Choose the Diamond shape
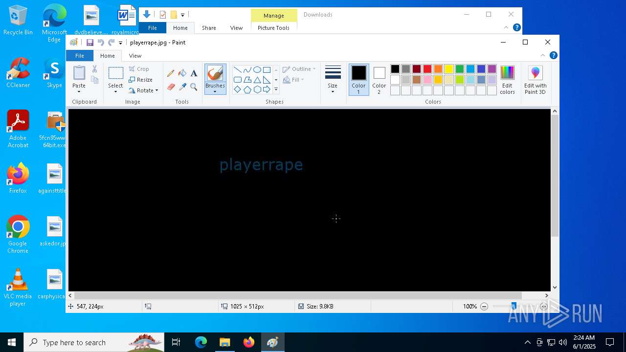This screenshot has width=626, height=352. [237, 89]
